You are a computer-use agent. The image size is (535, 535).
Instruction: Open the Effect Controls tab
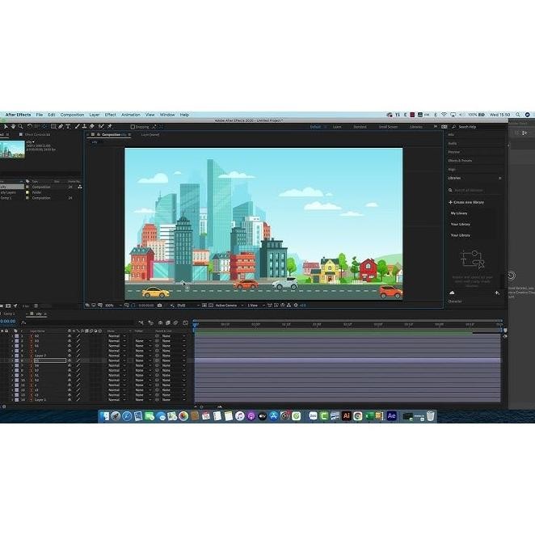[x=37, y=134]
